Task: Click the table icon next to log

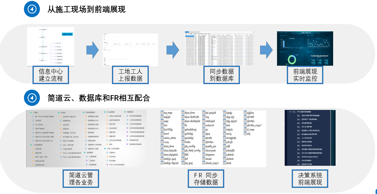Action: tap(203, 117)
